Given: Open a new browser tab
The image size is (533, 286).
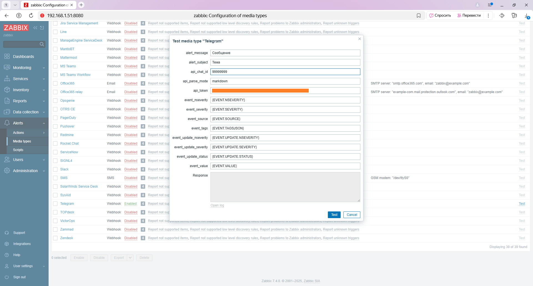Looking at the screenshot, I should pyautogui.click(x=81, y=5).
